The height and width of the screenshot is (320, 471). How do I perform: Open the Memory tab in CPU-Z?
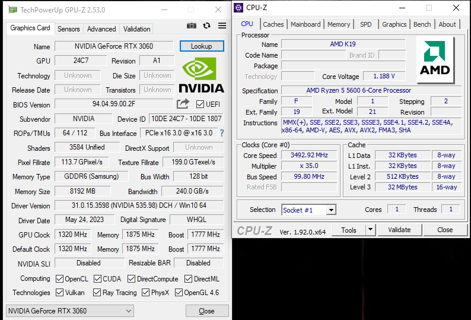pyautogui.click(x=339, y=24)
